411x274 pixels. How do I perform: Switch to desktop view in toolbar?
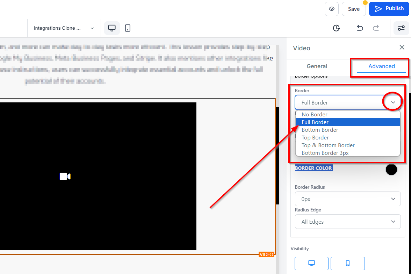[x=112, y=28]
